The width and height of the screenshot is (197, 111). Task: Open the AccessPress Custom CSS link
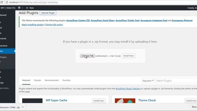click(x=78, y=20)
